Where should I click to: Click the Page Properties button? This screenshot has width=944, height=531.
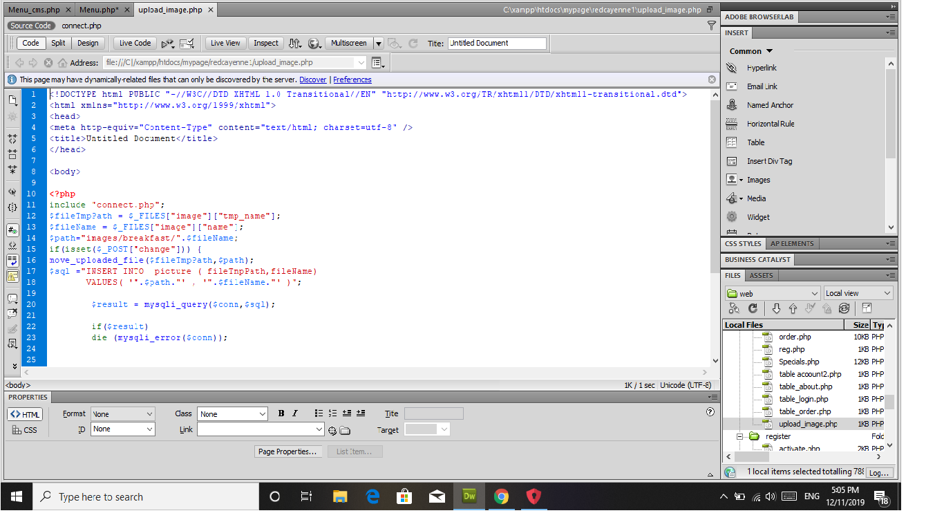(287, 451)
